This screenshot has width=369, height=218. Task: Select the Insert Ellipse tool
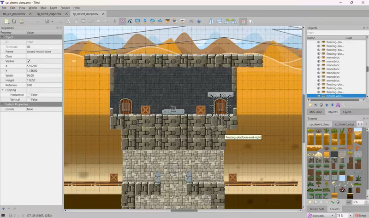tap(152, 21)
